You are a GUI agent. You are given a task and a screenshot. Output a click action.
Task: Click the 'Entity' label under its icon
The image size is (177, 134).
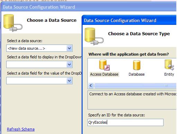tap(169, 74)
